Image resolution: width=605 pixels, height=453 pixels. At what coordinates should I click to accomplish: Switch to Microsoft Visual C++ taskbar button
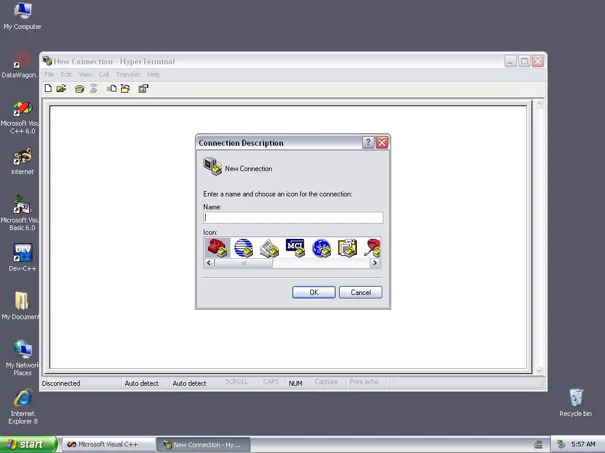click(109, 445)
